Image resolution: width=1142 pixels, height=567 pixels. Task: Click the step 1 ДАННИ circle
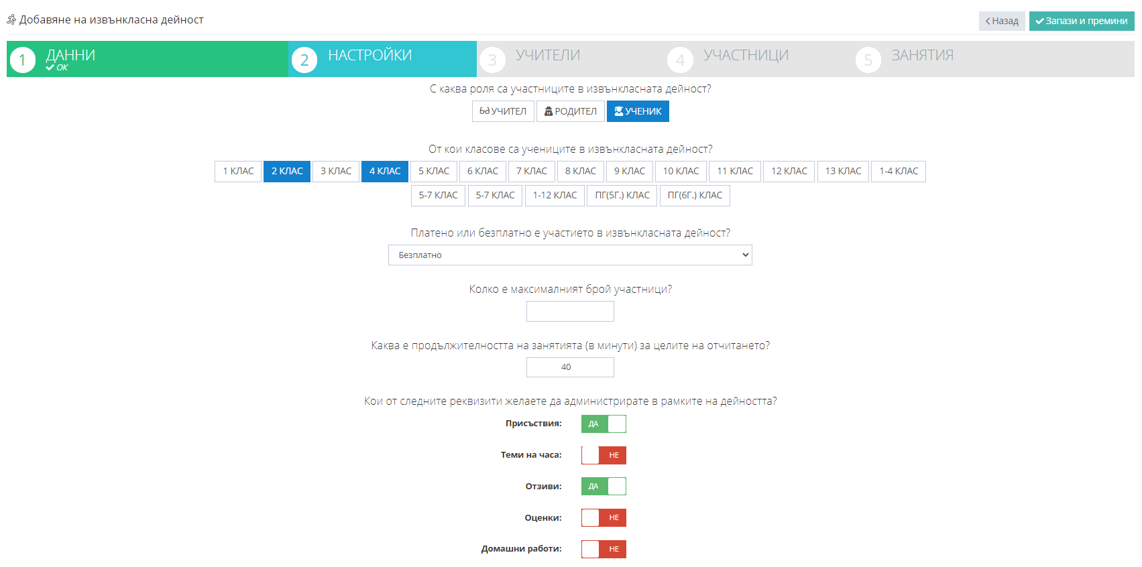click(x=23, y=60)
